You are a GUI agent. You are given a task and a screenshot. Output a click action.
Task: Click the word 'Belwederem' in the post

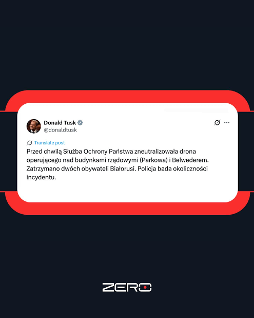[190, 160]
